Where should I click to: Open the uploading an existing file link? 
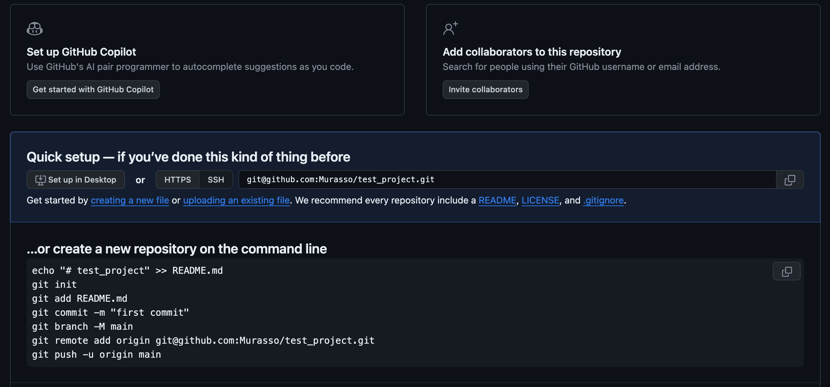pyautogui.click(x=236, y=200)
